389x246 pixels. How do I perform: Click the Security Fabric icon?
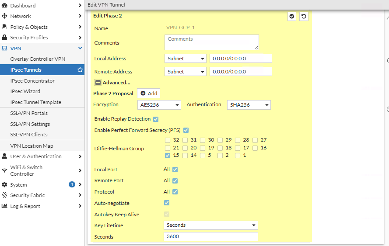tap(4, 195)
